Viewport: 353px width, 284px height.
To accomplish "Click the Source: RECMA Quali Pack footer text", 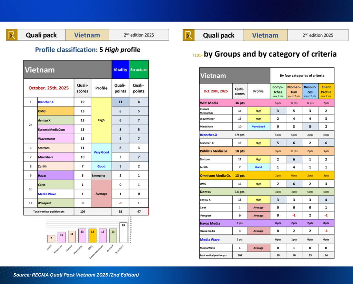I will coord(76,275).
